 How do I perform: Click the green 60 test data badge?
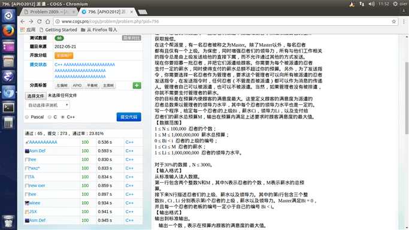click(x=59, y=38)
